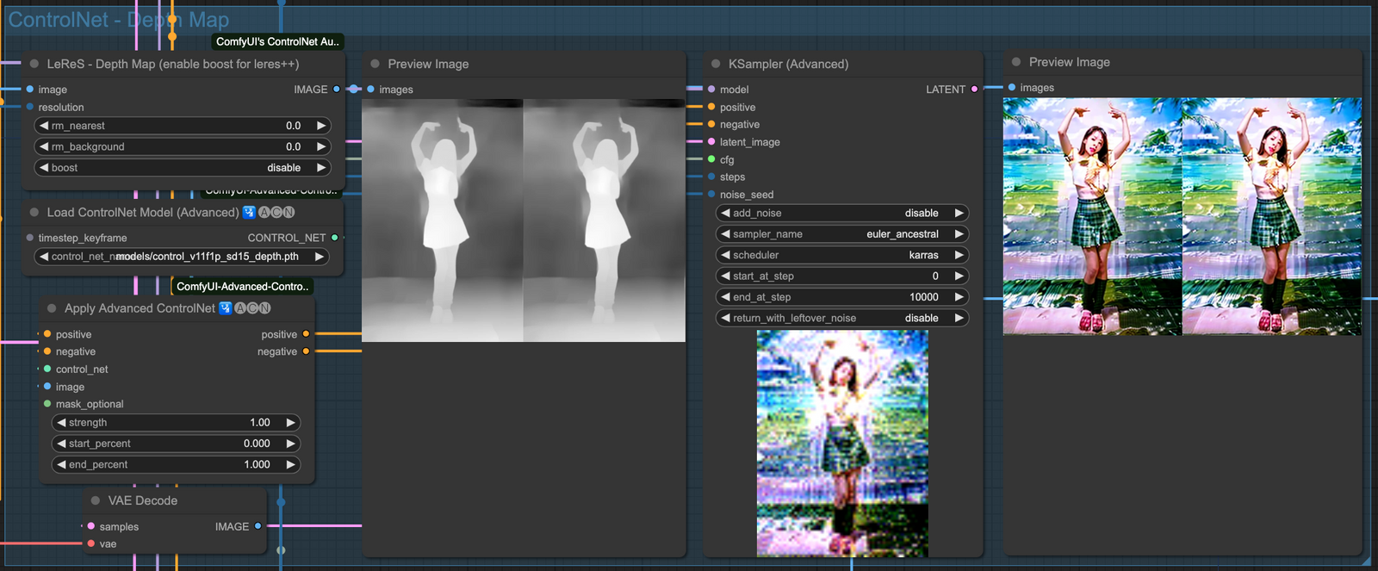The height and width of the screenshot is (571, 1378).
Task: Open the scheduler dropdown set to karras
Action: (841, 256)
